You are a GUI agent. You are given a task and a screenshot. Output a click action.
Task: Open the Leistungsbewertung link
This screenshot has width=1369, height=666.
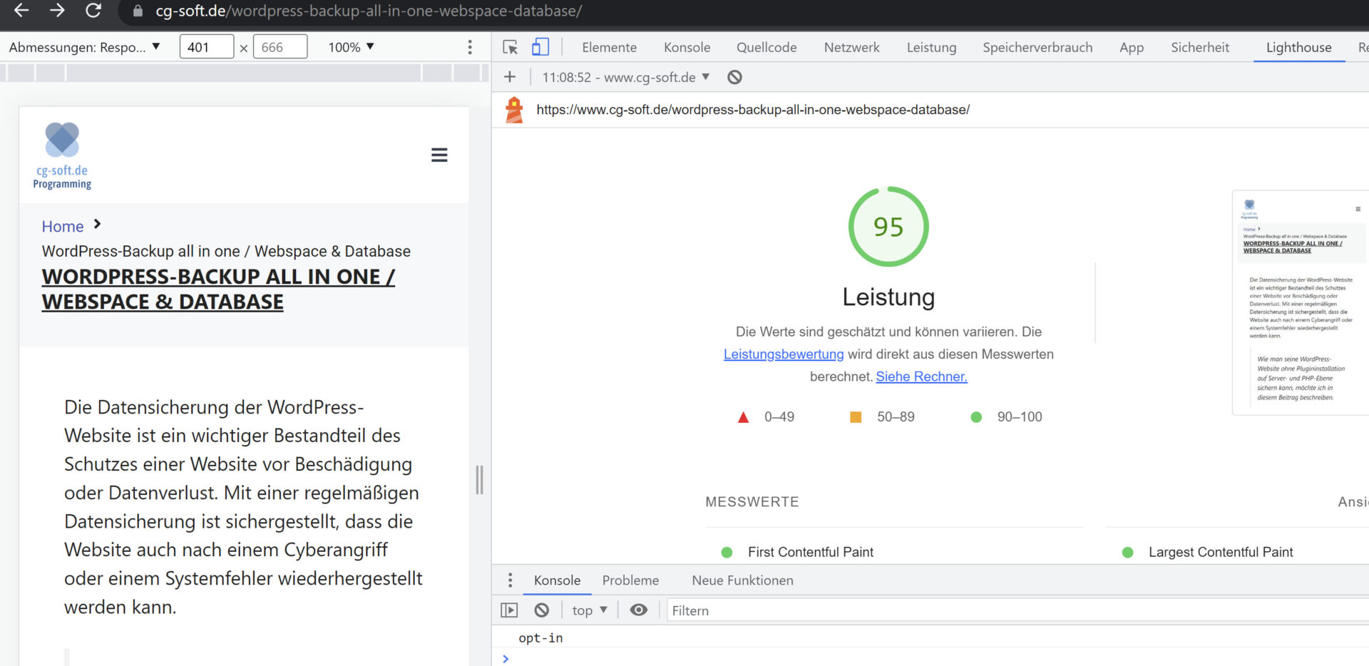784,354
